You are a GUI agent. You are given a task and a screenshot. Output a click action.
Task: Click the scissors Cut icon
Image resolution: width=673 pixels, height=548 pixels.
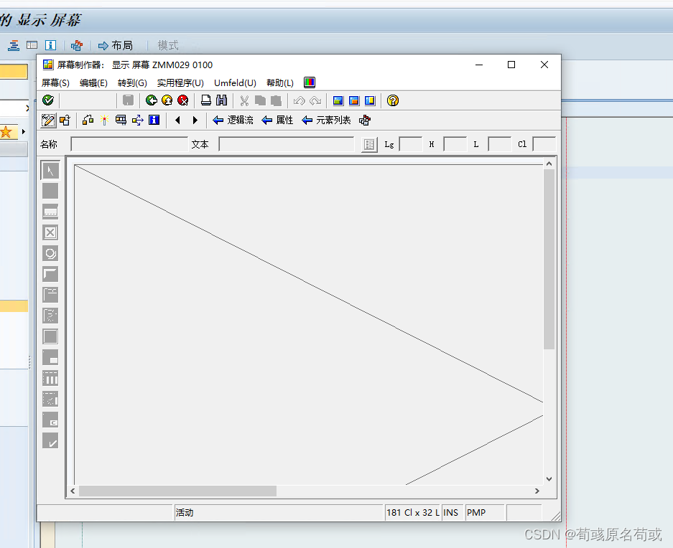pos(244,100)
